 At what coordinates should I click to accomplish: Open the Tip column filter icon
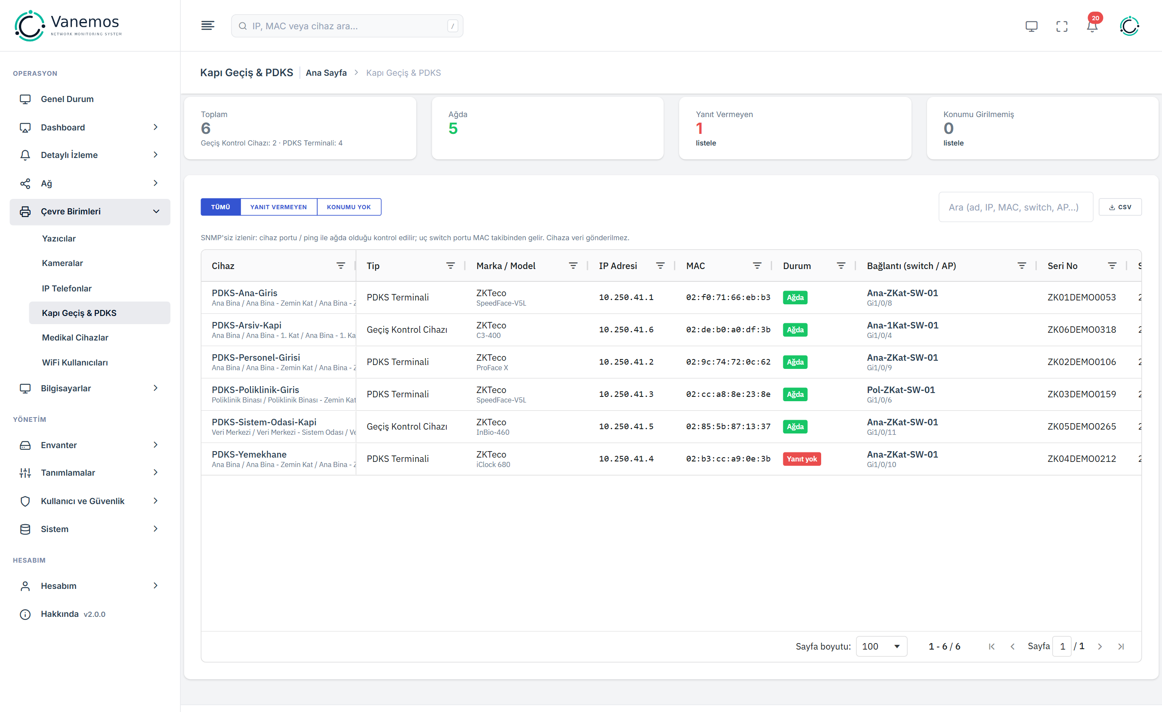click(450, 266)
